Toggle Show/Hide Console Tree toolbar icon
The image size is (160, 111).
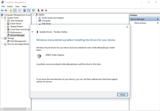point(15,10)
